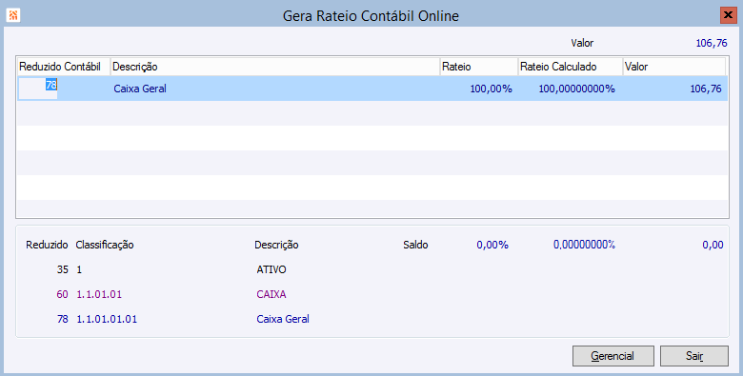Click the CAIXA description in purple
This screenshot has height=376, width=743.
[271, 294]
